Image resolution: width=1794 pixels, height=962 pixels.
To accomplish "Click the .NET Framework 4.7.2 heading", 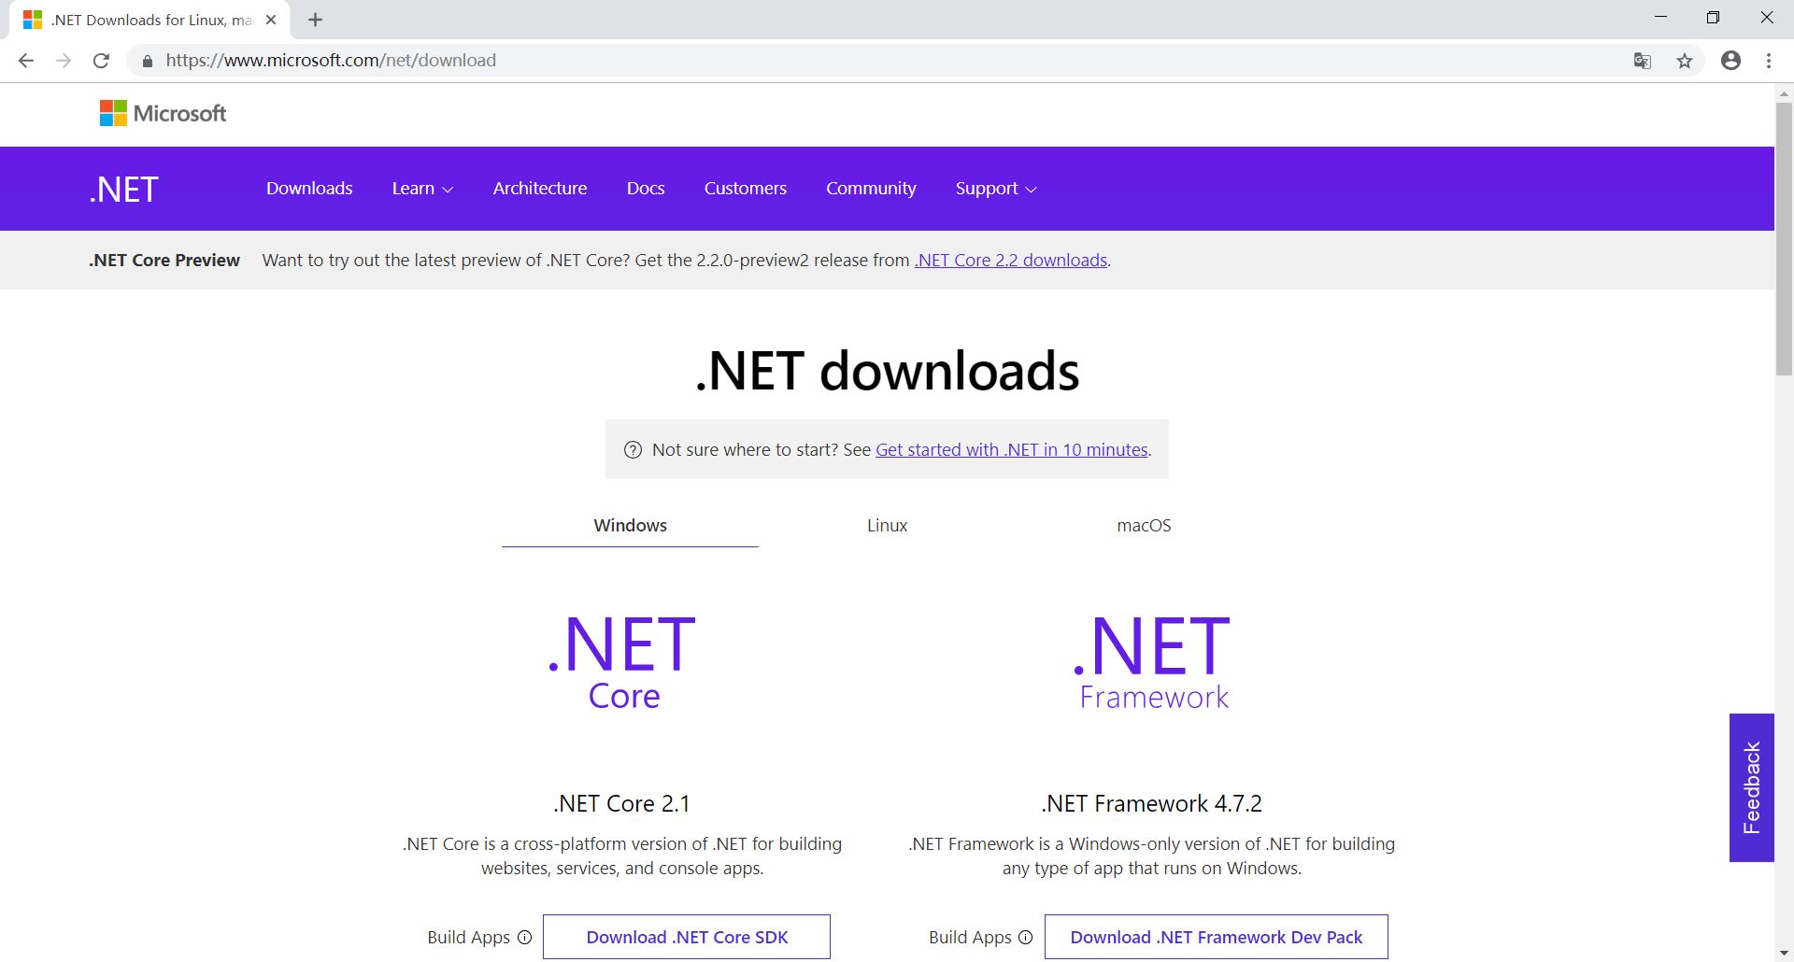I will point(1151,803).
